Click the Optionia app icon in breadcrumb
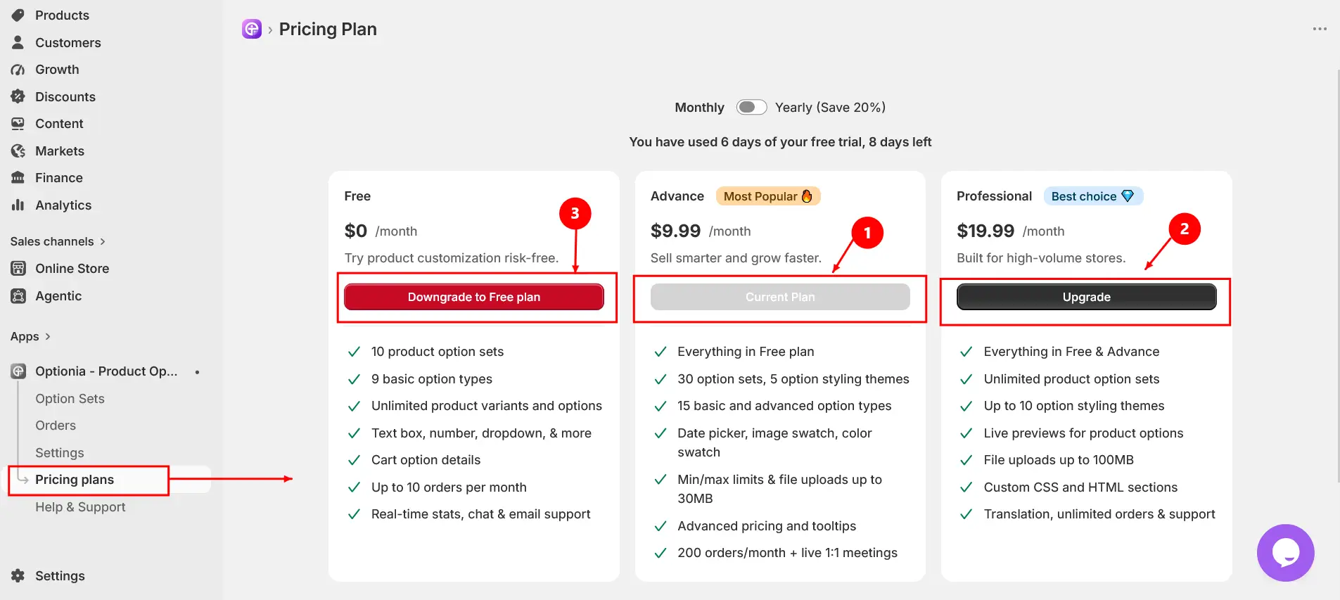Viewport: 1340px width, 600px height. pos(252,29)
